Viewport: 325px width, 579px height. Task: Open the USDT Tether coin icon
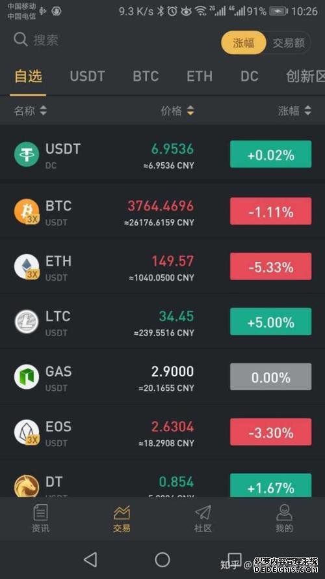point(27,154)
